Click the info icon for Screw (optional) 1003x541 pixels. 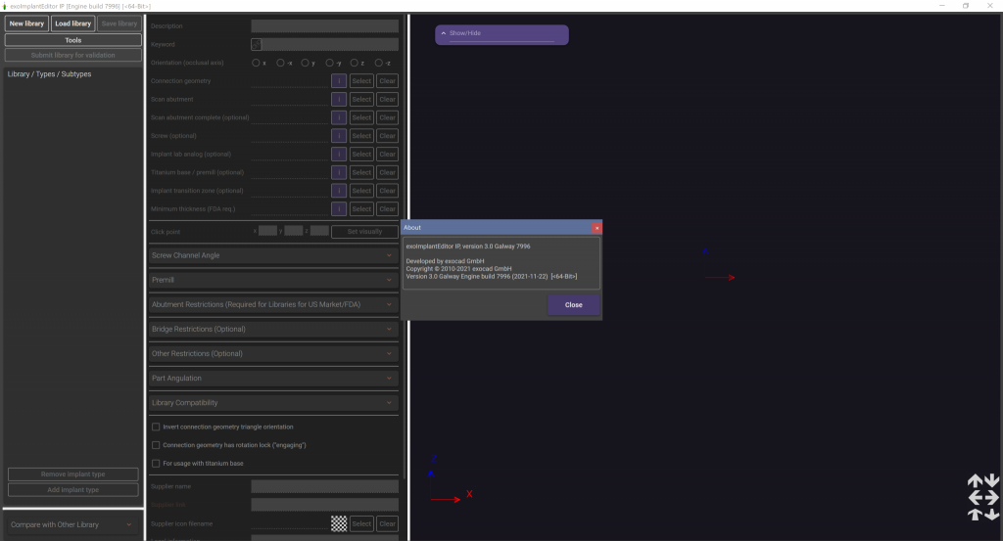click(x=339, y=136)
